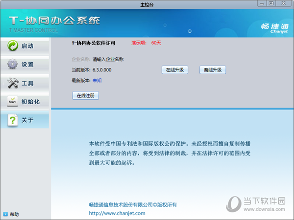Open the 初始化 menu item
This screenshot has height=220, width=294.
pos(25,101)
